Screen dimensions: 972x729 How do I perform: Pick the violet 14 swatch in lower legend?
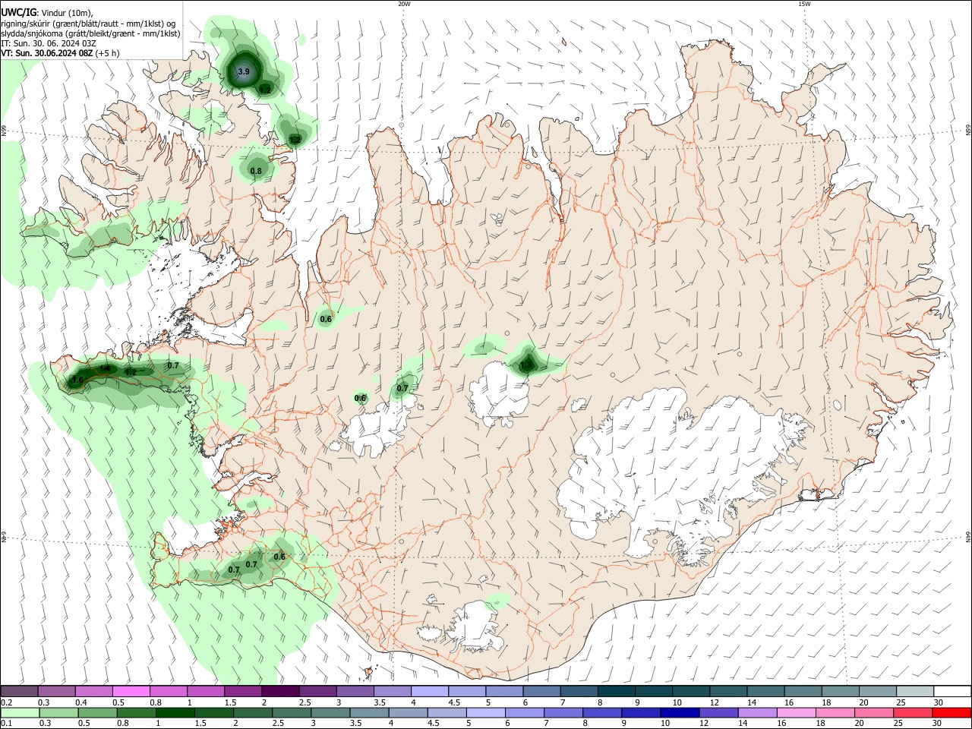[x=758, y=713]
